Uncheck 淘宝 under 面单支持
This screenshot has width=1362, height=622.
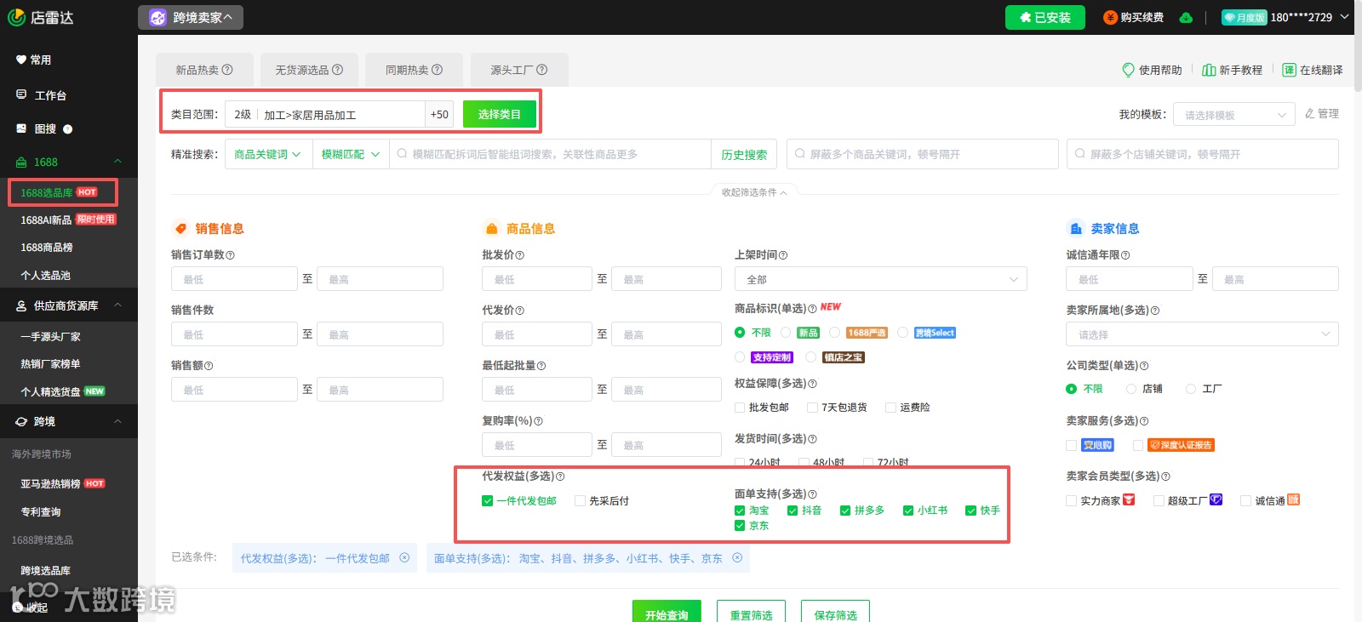point(740,511)
